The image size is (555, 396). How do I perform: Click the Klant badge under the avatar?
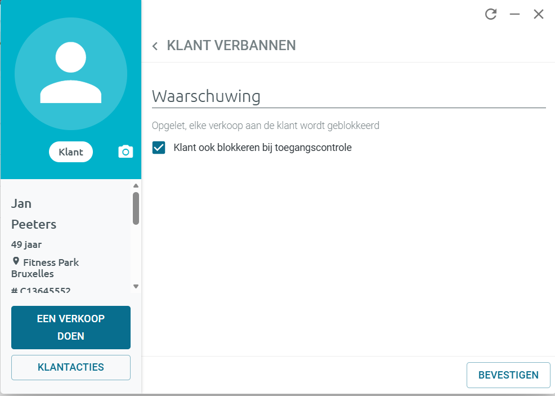tap(71, 152)
